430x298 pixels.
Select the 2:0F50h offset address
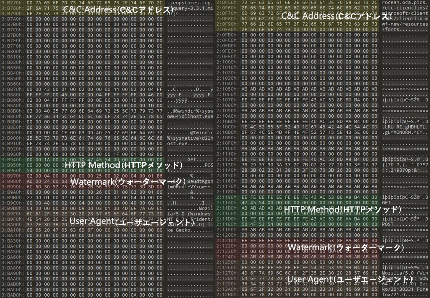[x=228, y=2]
